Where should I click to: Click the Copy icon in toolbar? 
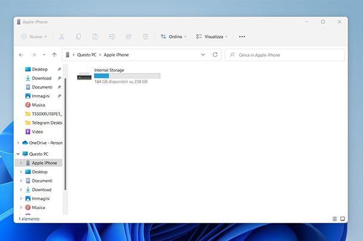click(79, 36)
